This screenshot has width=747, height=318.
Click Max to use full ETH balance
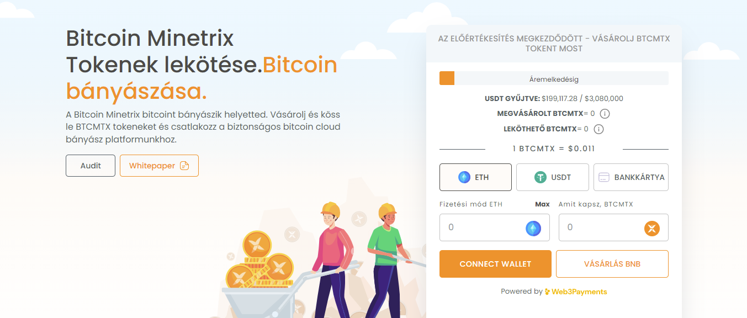(x=542, y=204)
